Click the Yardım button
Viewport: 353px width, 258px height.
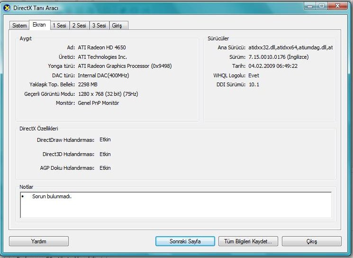(x=39, y=241)
